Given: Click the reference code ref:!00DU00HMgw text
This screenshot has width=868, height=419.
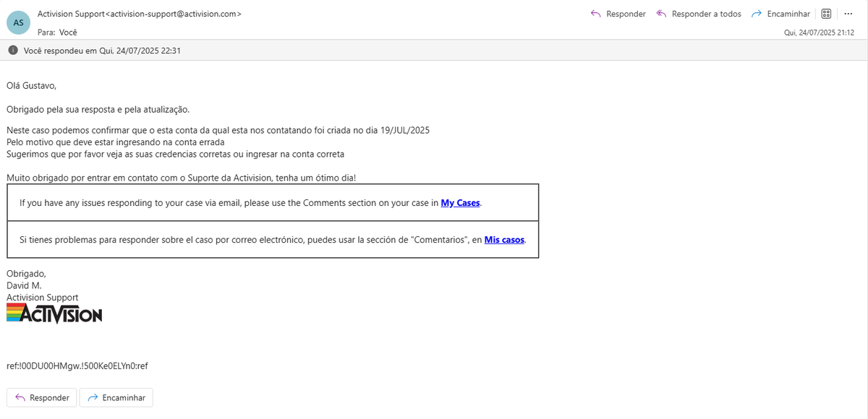Looking at the screenshot, I should coord(77,366).
